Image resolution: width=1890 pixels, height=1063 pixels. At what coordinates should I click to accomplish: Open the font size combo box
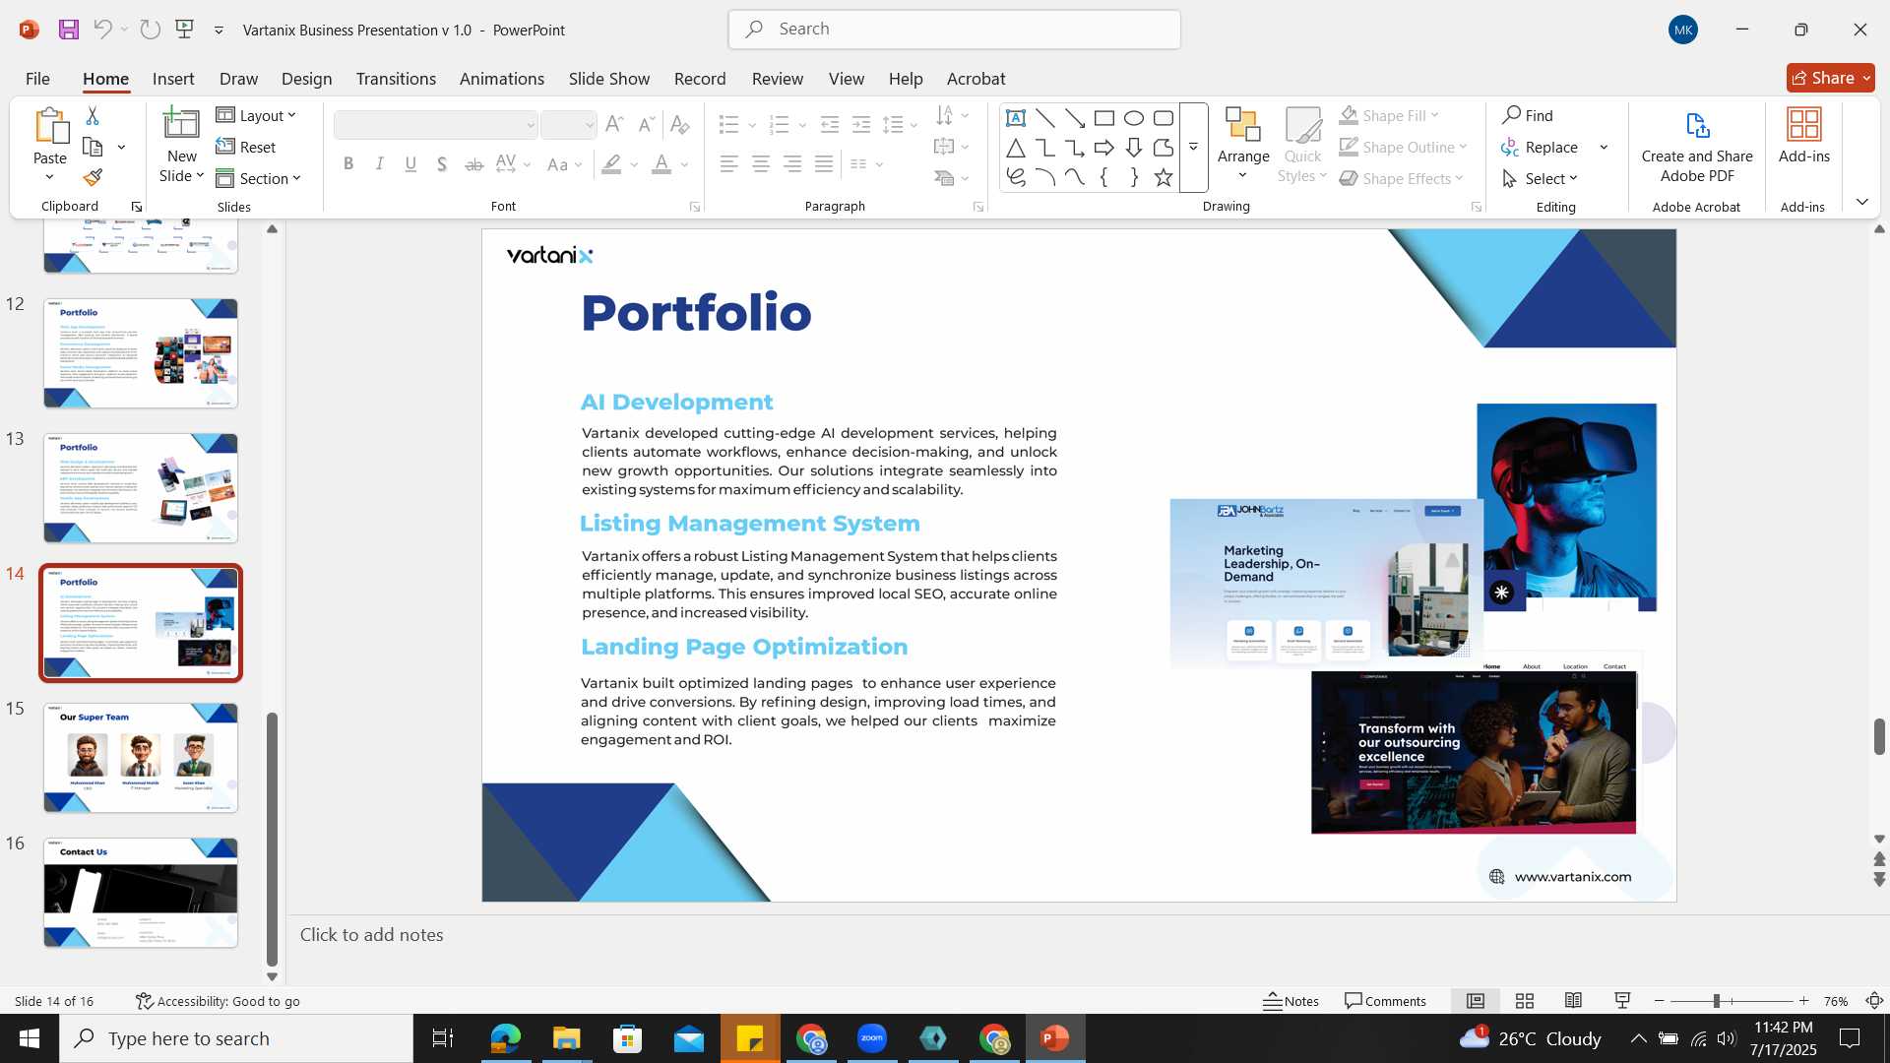[x=569, y=125]
